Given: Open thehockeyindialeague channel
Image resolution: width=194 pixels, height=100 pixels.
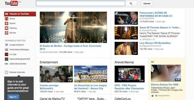Looking at the screenshot, I should 19,49.
